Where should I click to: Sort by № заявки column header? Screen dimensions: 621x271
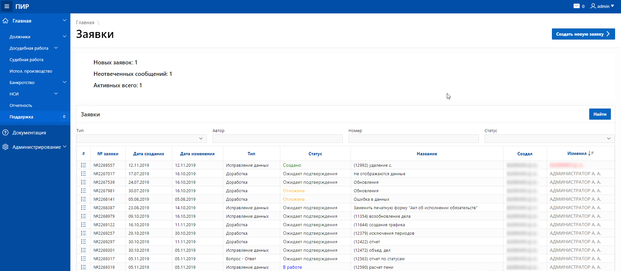coord(108,154)
